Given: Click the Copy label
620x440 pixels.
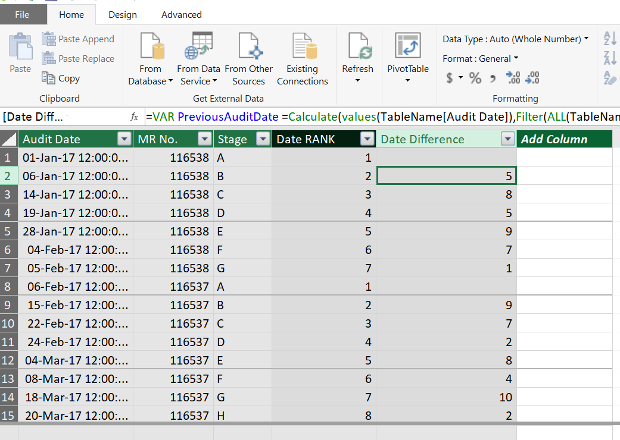Looking at the screenshot, I should pyautogui.click(x=69, y=78).
